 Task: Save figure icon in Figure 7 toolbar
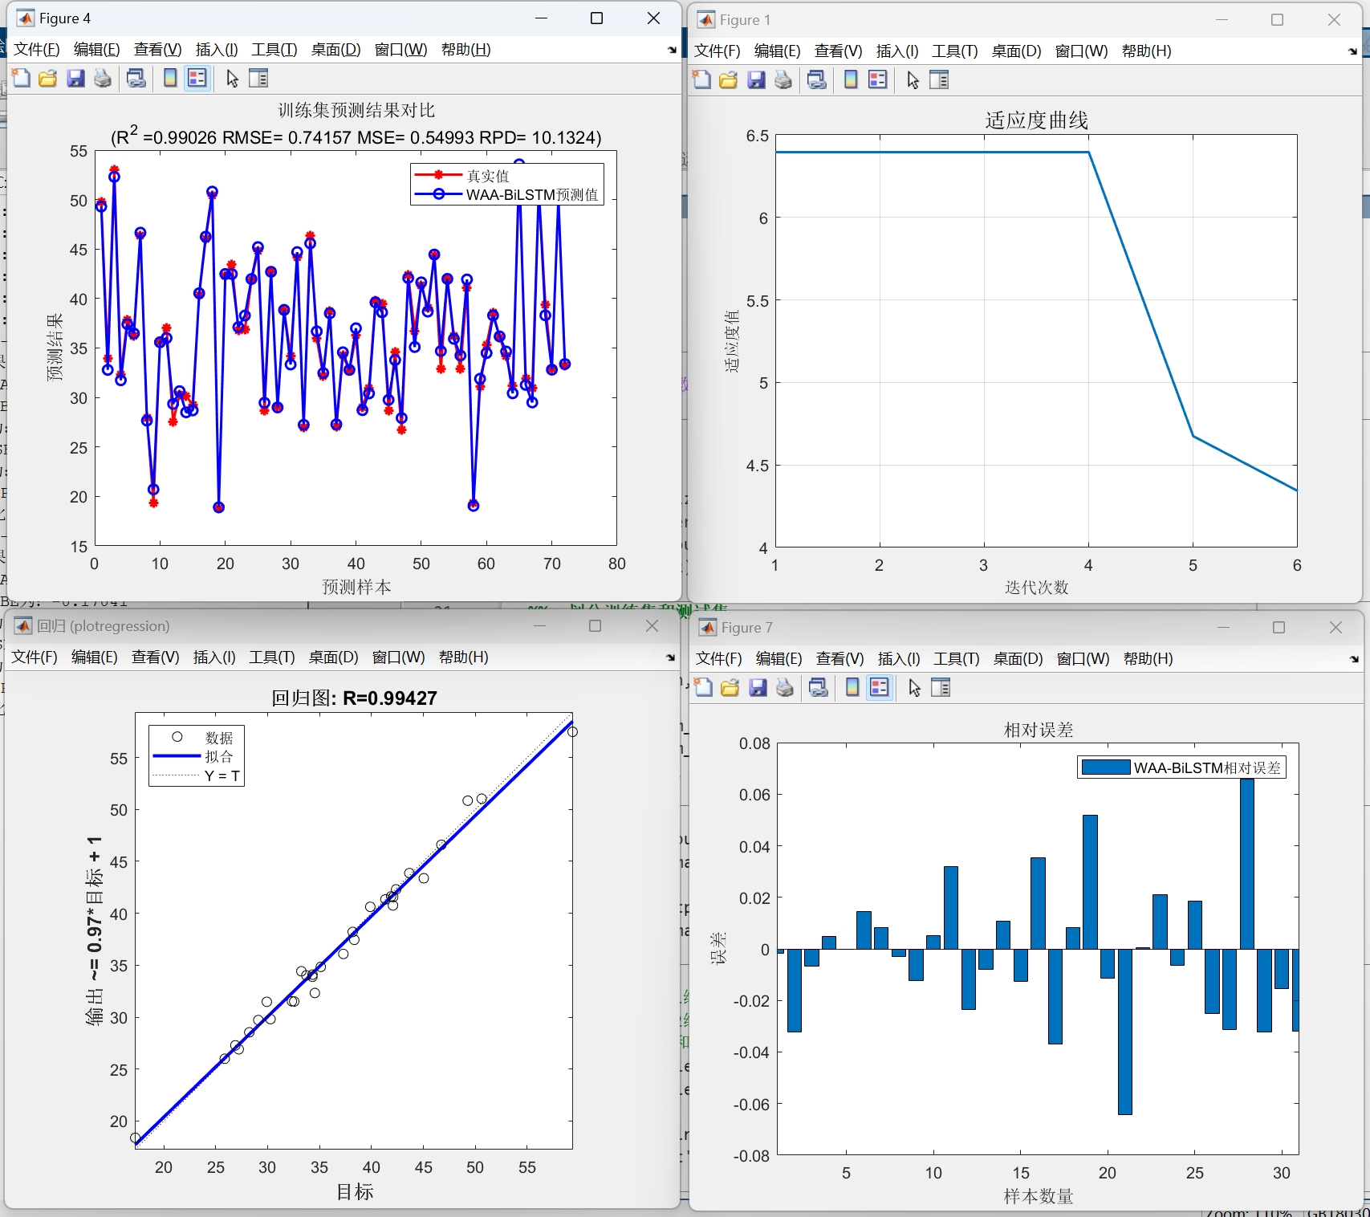758,687
